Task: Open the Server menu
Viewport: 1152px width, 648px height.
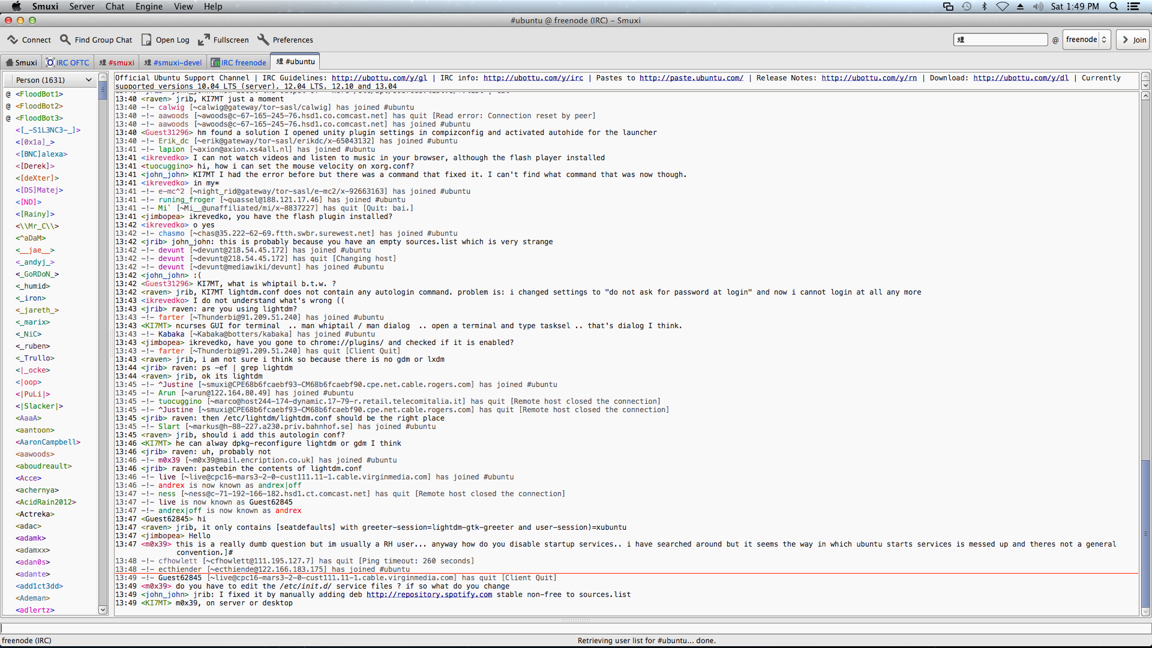Action: [x=82, y=7]
